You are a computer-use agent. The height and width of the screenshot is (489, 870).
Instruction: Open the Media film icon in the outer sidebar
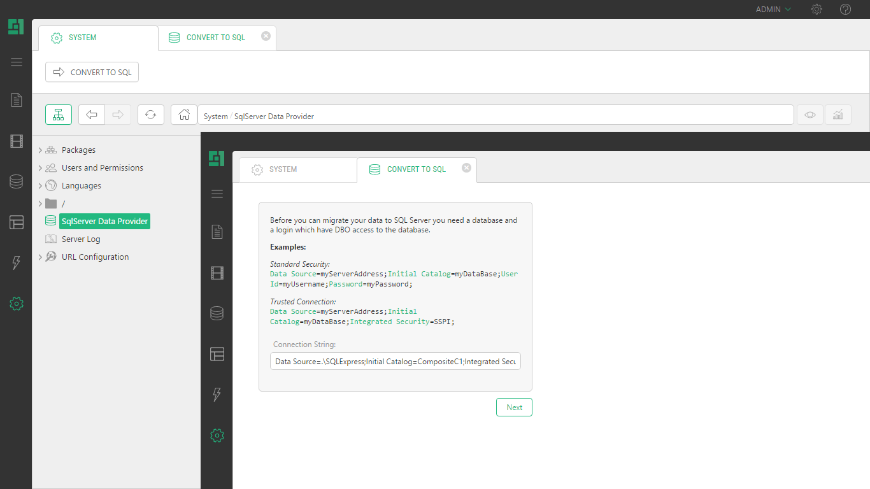point(17,141)
